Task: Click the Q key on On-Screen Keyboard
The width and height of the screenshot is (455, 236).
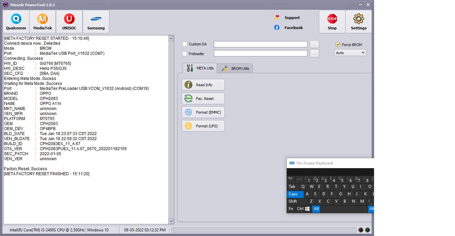Action: pos(303,187)
